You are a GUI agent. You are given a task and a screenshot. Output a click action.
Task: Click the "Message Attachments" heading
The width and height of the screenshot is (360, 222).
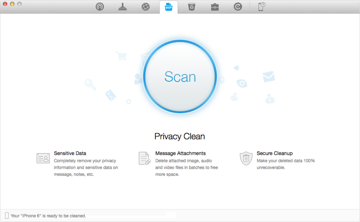click(x=180, y=153)
